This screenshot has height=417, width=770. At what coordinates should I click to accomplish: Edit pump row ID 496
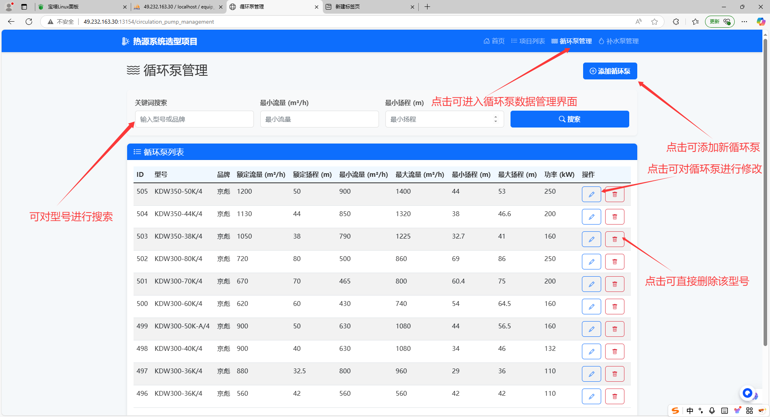pos(591,397)
